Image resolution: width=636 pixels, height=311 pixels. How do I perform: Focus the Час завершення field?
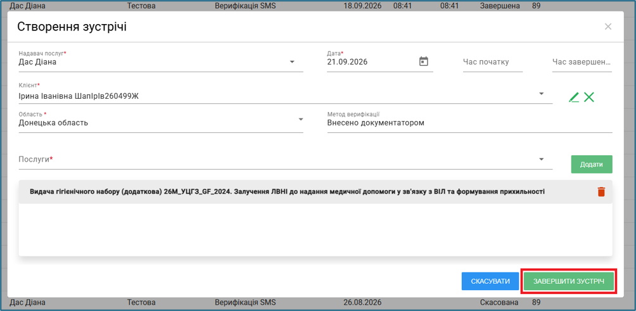click(x=582, y=62)
